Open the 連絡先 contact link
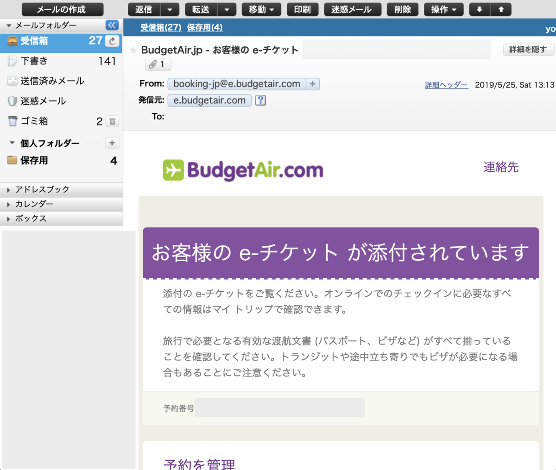The height and width of the screenshot is (470, 556). (501, 167)
